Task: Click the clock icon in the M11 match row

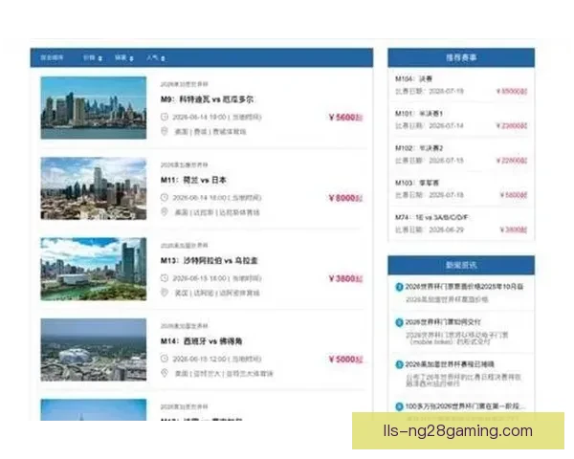Action: (165, 197)
